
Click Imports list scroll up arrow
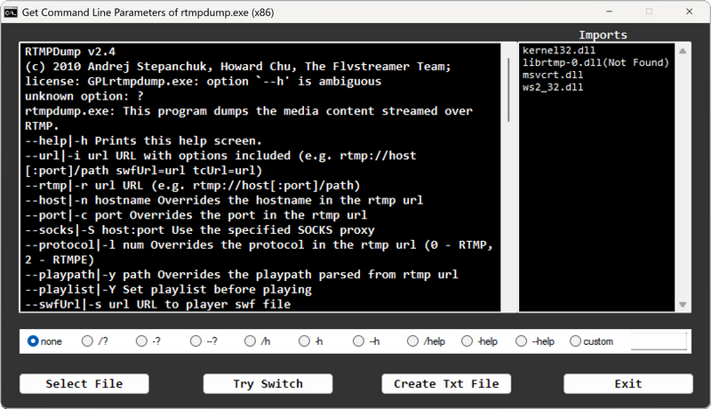click(683, 51)
